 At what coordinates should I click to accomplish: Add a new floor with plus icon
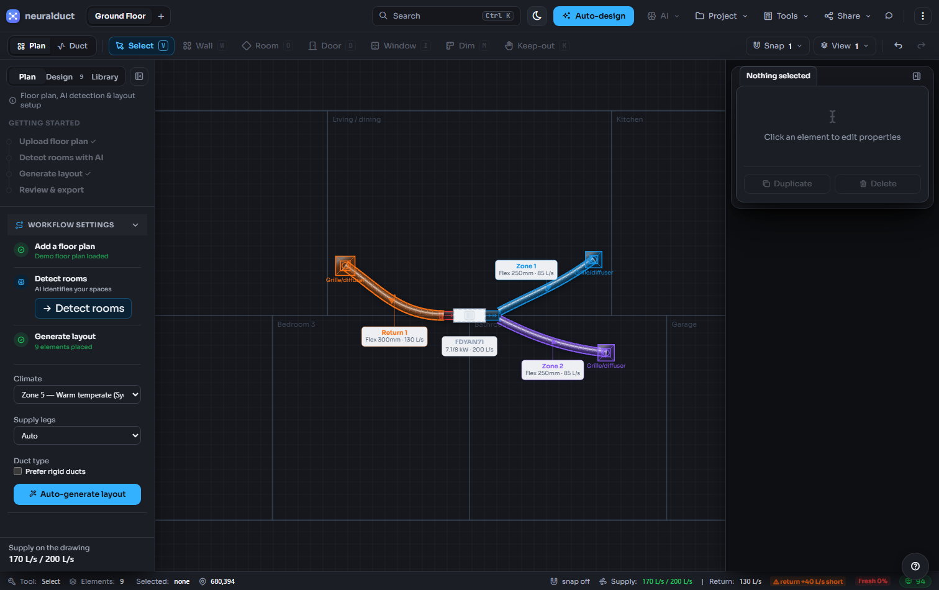(161, 16)
